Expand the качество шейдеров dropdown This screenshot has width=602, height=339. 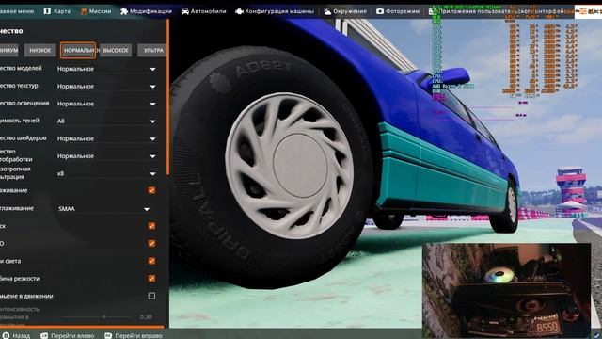coord(106,138)
